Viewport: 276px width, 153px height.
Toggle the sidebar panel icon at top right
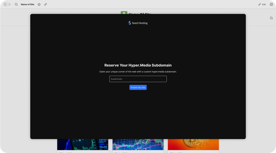click(271, 4)
